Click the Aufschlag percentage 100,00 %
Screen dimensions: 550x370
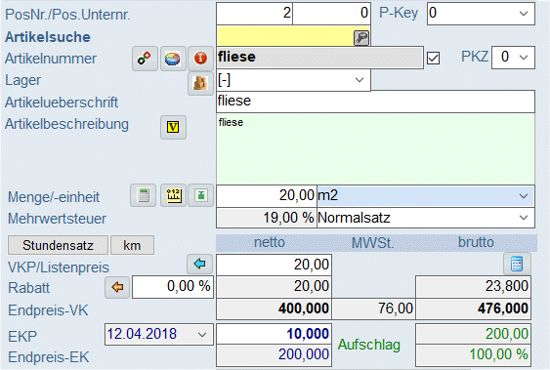click(x=473, y=355)
